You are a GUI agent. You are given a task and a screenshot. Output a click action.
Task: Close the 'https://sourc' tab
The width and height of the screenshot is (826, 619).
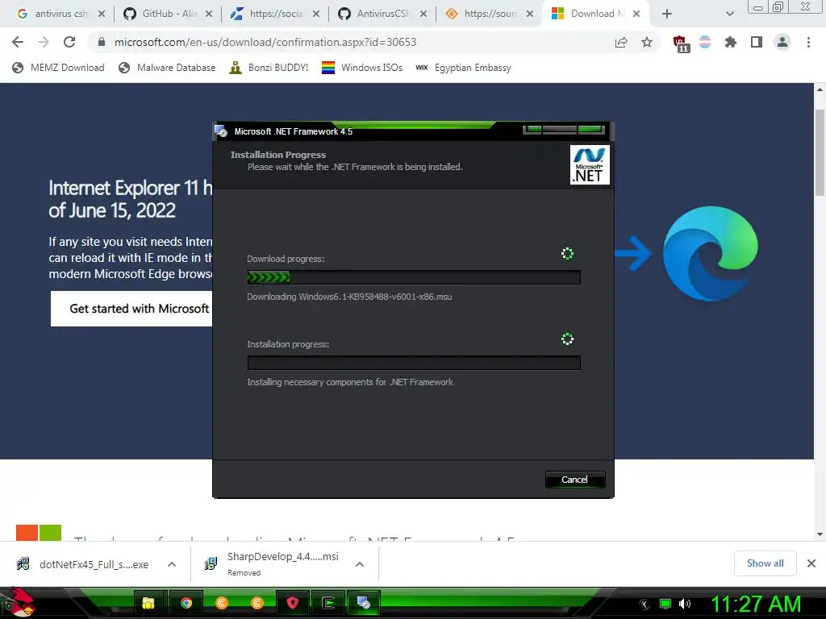(x=531, y=14)
